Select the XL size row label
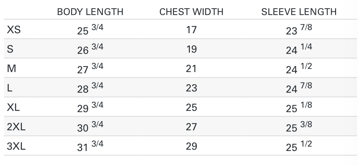Image resolution: width=358 pixels, height=166 pixels. click(x=13, y=107)
